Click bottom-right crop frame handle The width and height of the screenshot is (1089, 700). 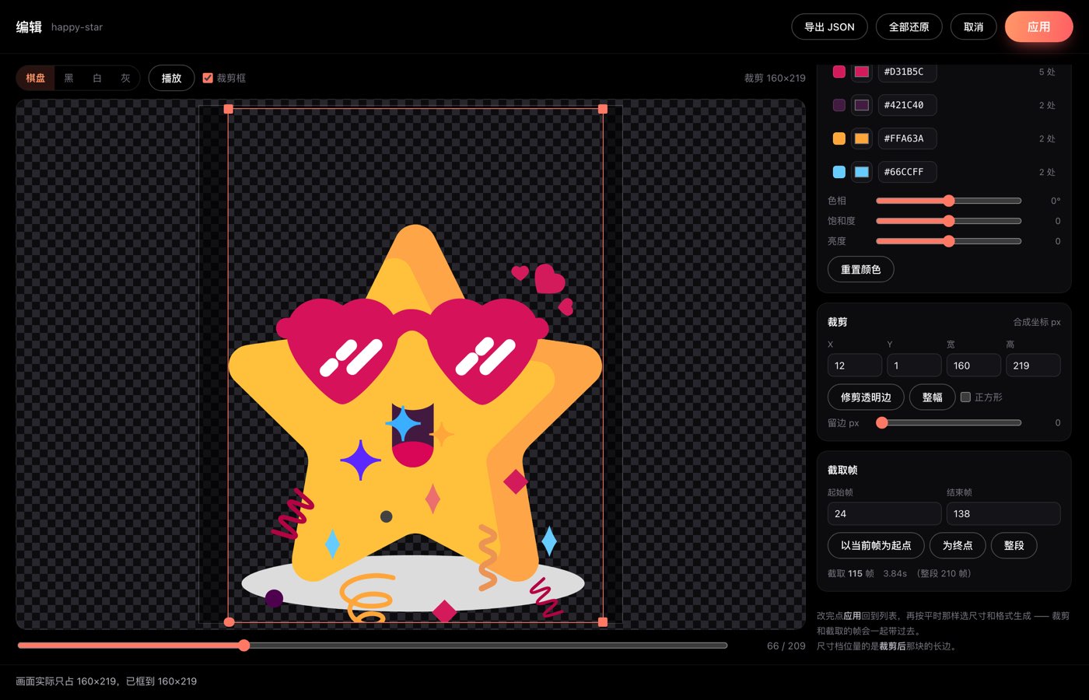pos(603,622)
